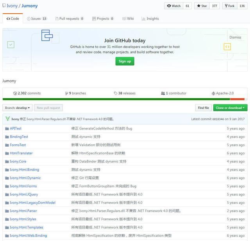Click the Ivony.Html.Dynamic folder icon

(x=7, y=178)
